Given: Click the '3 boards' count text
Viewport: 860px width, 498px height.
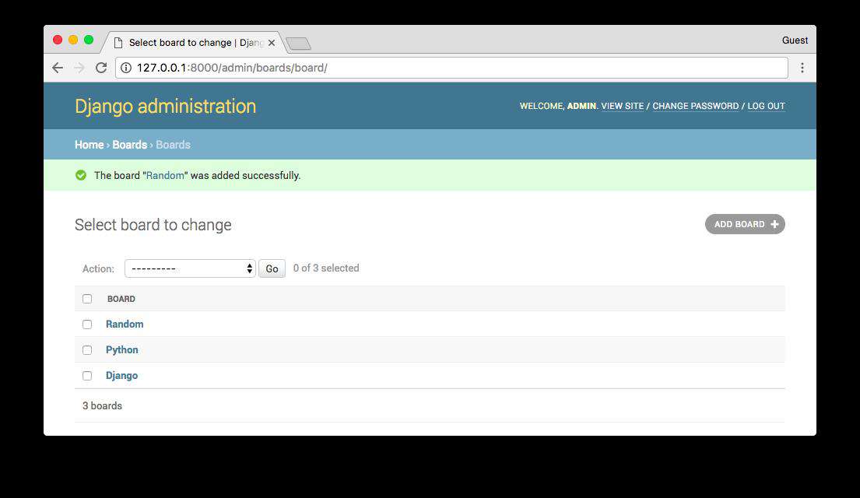Looking at the screenshot, I should click(x=102, y=406).
